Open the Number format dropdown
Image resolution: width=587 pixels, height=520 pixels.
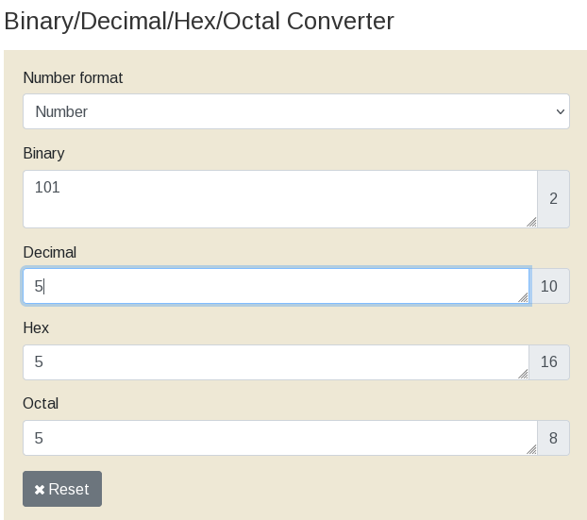(x=295, y=111)
